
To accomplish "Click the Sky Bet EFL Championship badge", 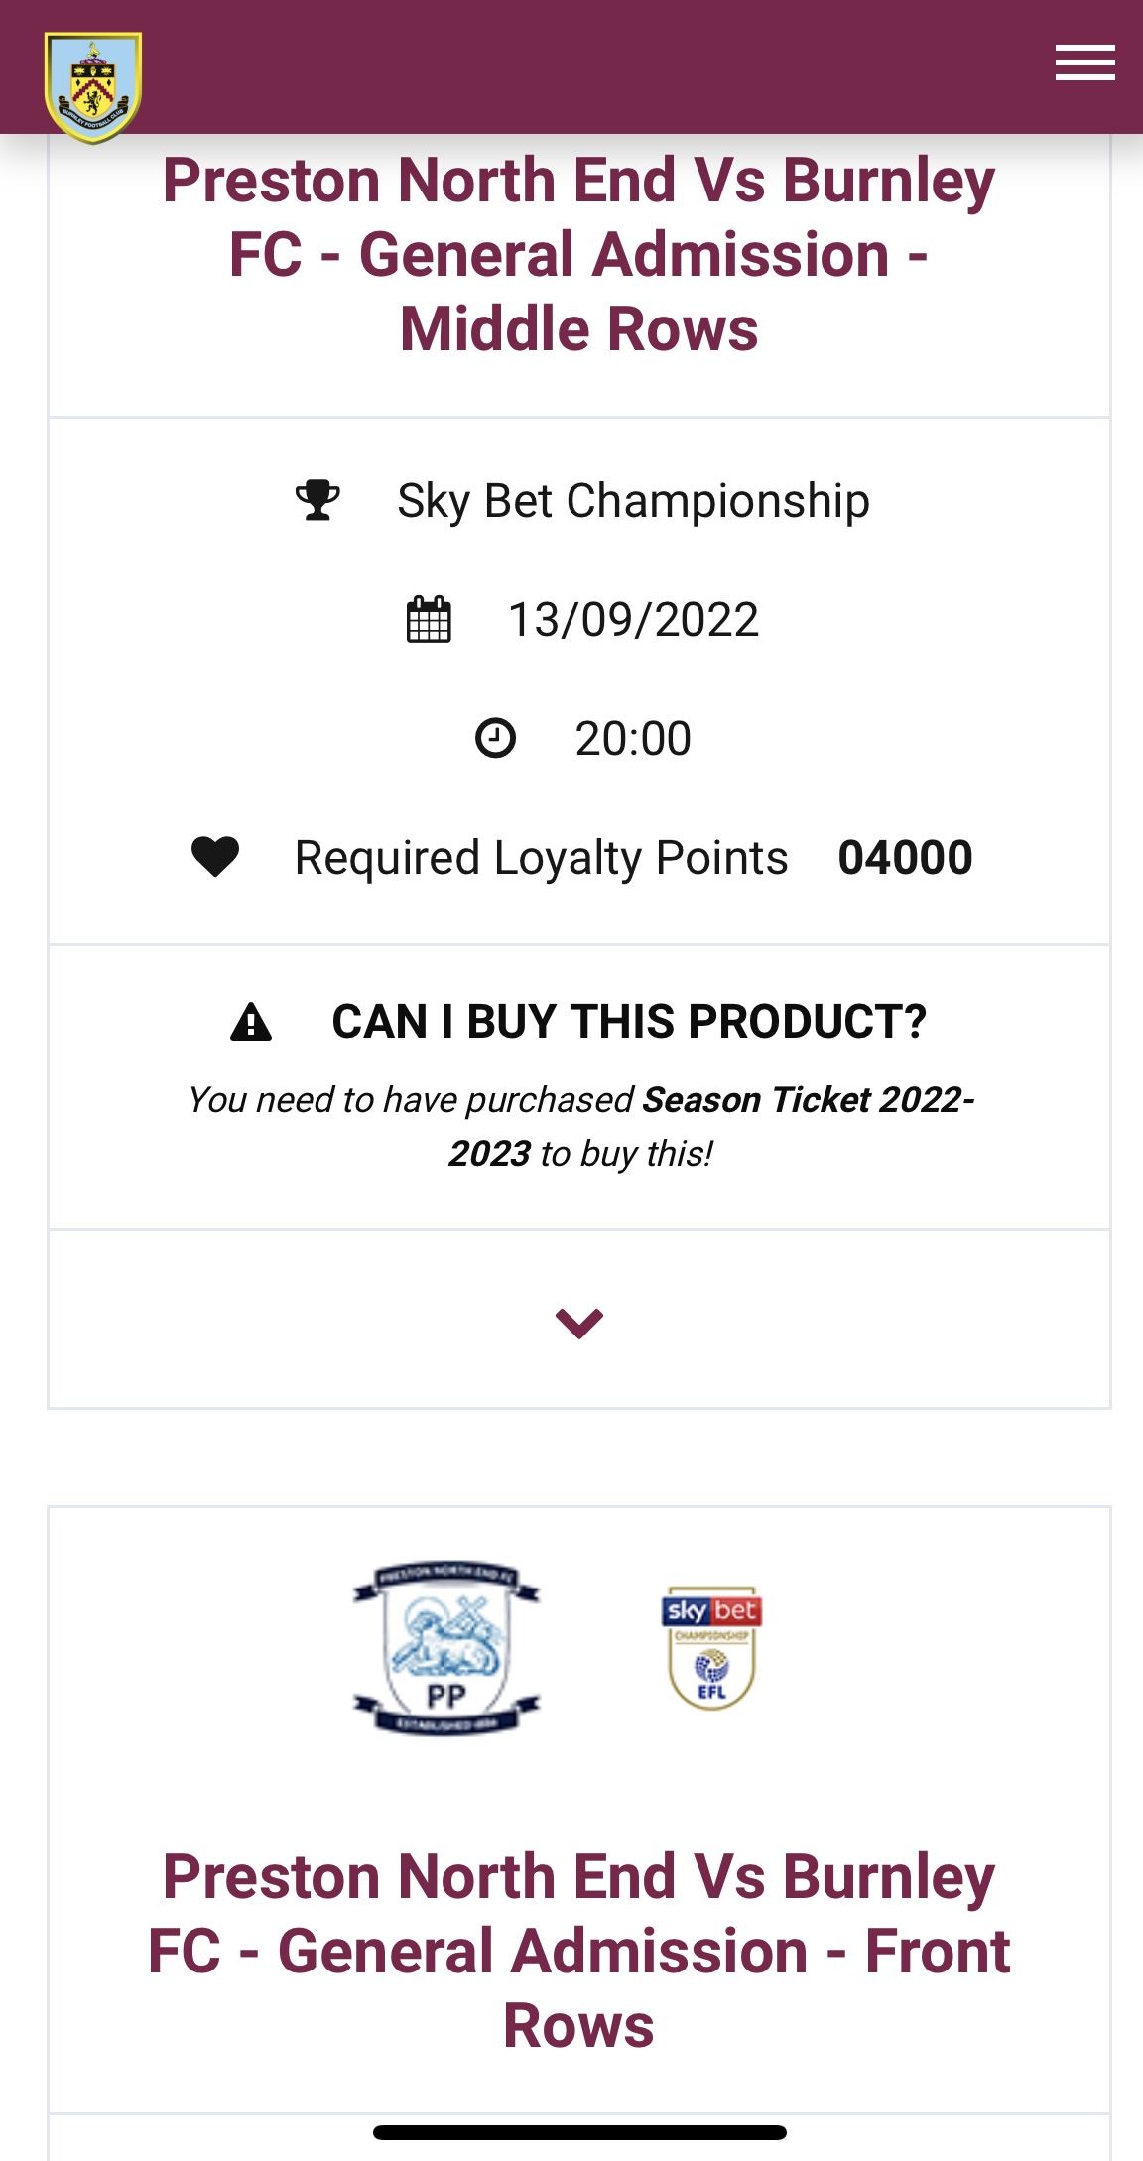I will pos(711,1648).
